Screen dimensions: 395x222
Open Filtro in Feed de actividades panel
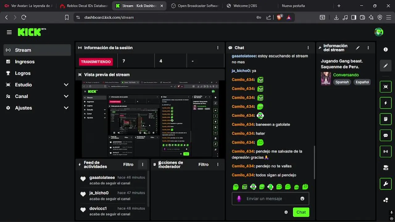(x=128, y=165)
